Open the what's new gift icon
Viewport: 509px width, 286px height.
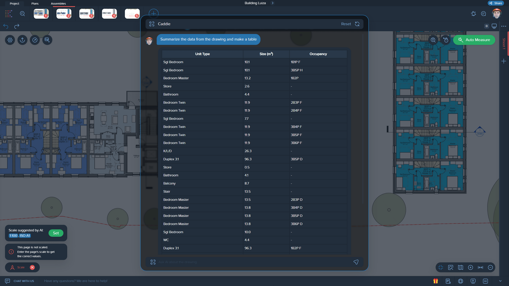click(436, 281)
